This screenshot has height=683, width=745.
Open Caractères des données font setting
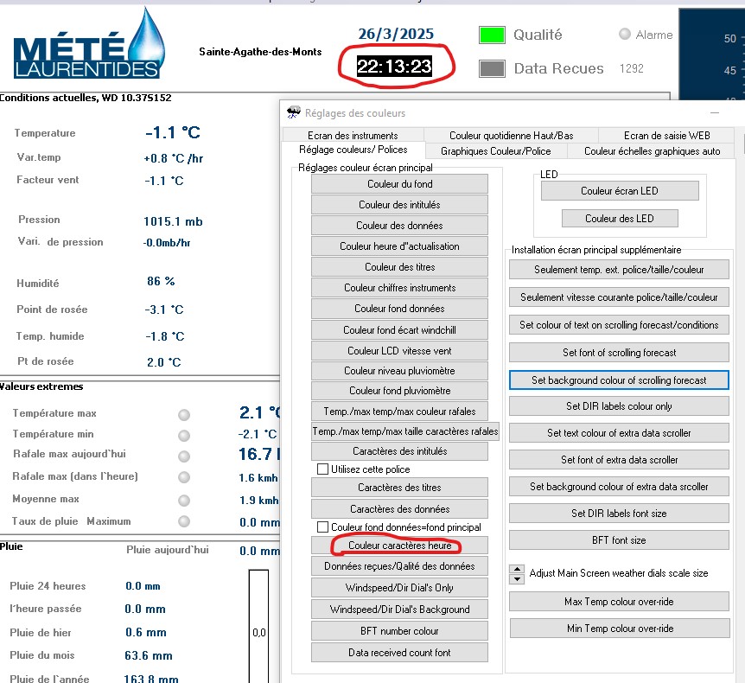[x=399, y=509]
